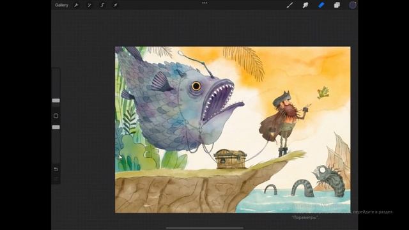This screenshot has width=409, height=230.
Task: Open the Actions wrench menu
Action: (76, 5)
